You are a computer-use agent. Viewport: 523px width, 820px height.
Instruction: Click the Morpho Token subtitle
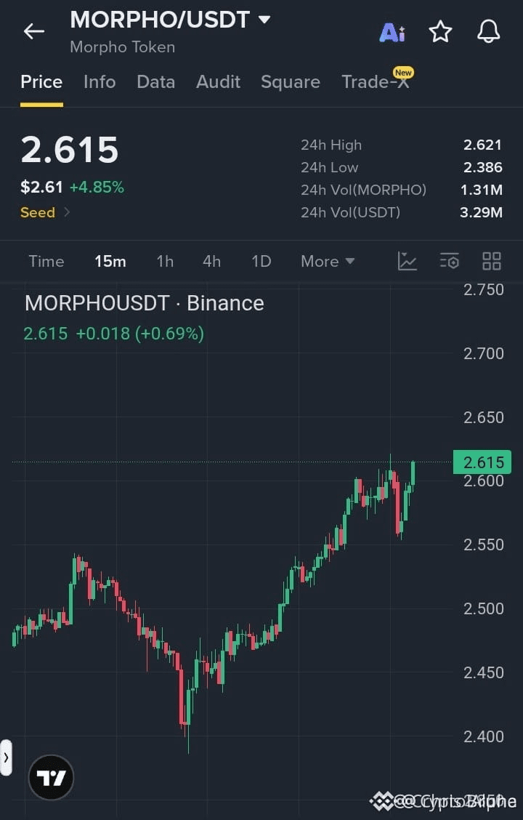[123, 47]
